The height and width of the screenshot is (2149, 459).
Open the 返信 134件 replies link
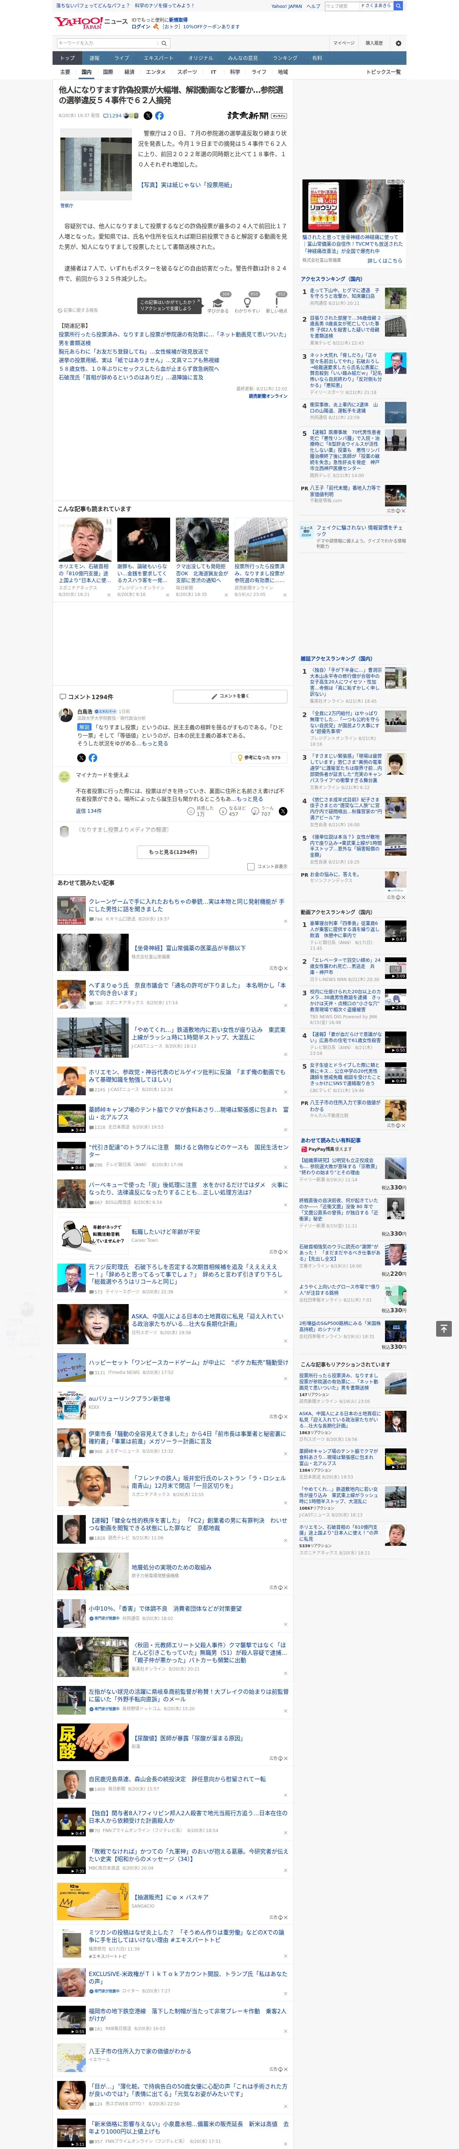point(88,810)
